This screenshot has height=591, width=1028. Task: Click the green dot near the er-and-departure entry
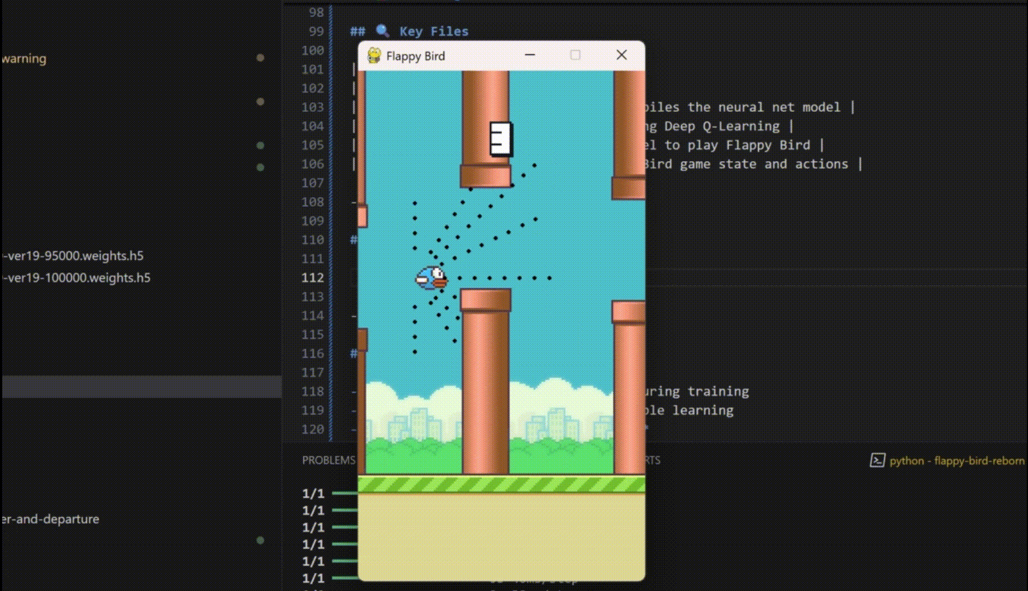click(x=260, y=541)
